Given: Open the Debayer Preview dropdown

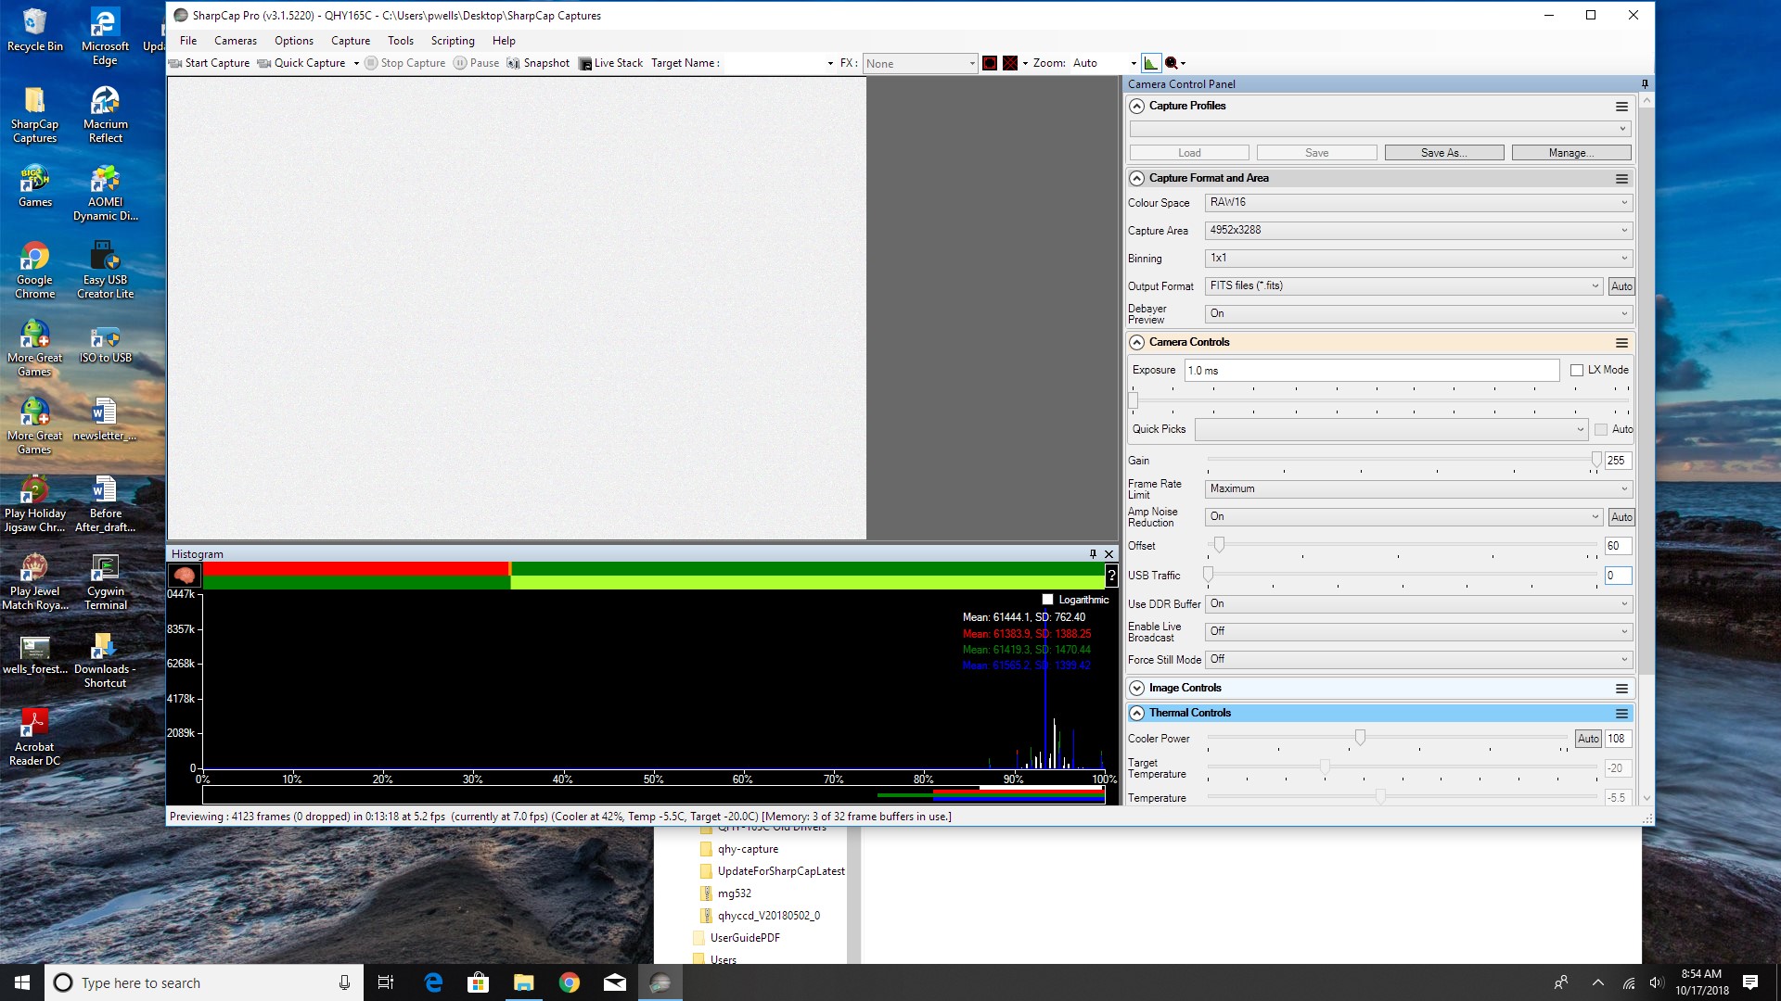Looking at the screenshot, I should click(1418, 313).
